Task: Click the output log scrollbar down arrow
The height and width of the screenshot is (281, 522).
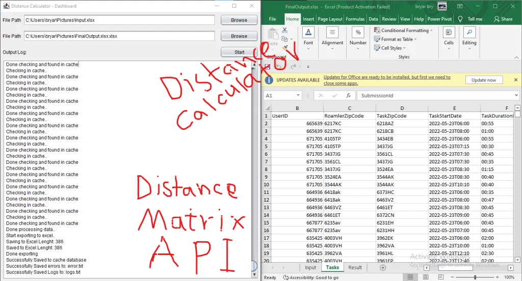Action: point(254,275)
